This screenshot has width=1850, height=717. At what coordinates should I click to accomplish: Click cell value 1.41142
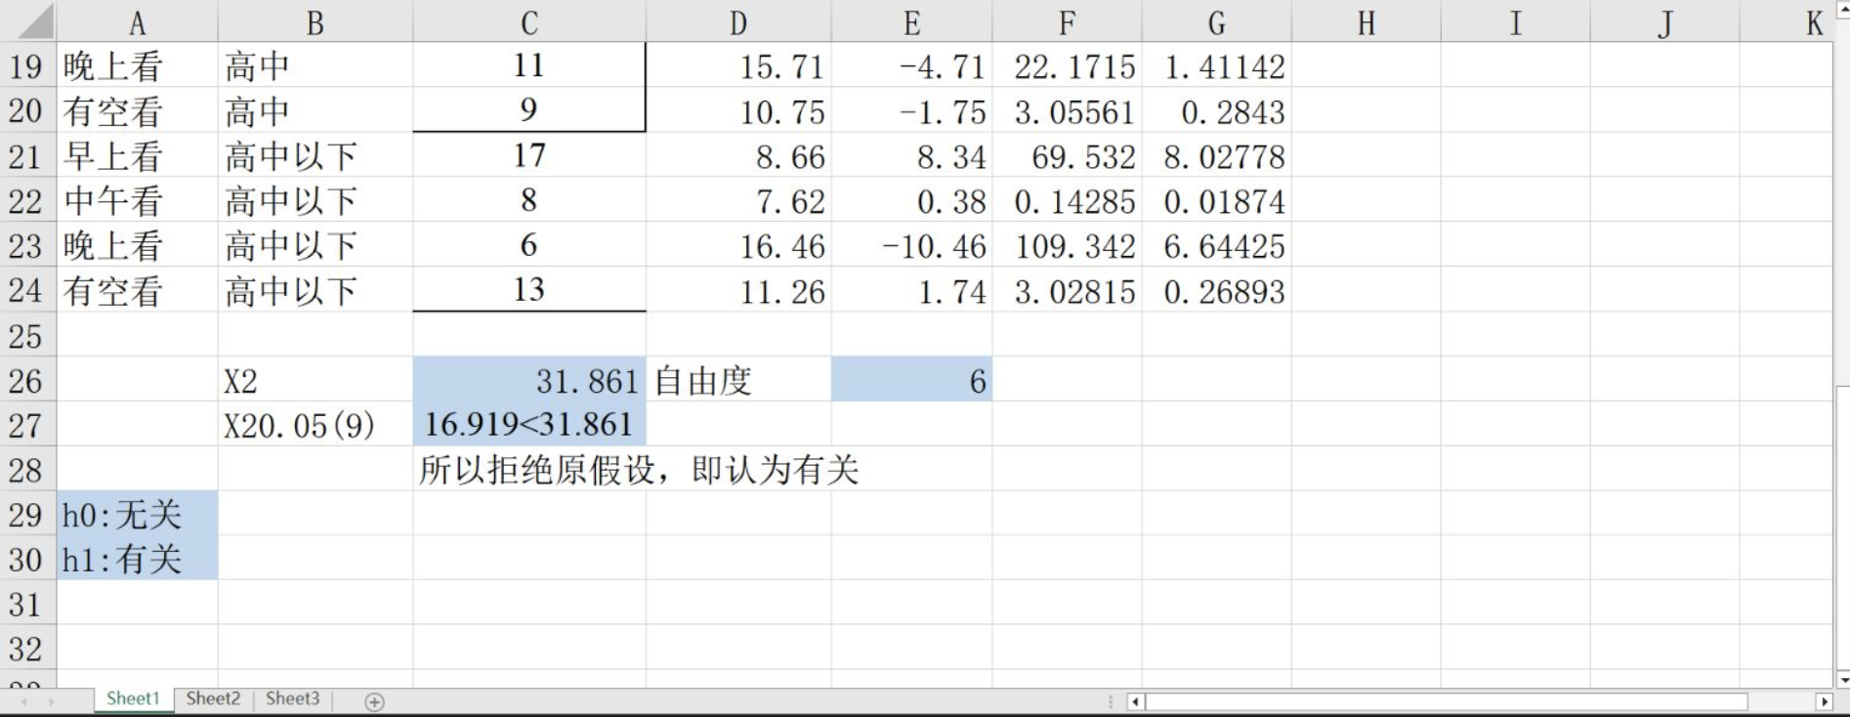tap(1217, 66)
